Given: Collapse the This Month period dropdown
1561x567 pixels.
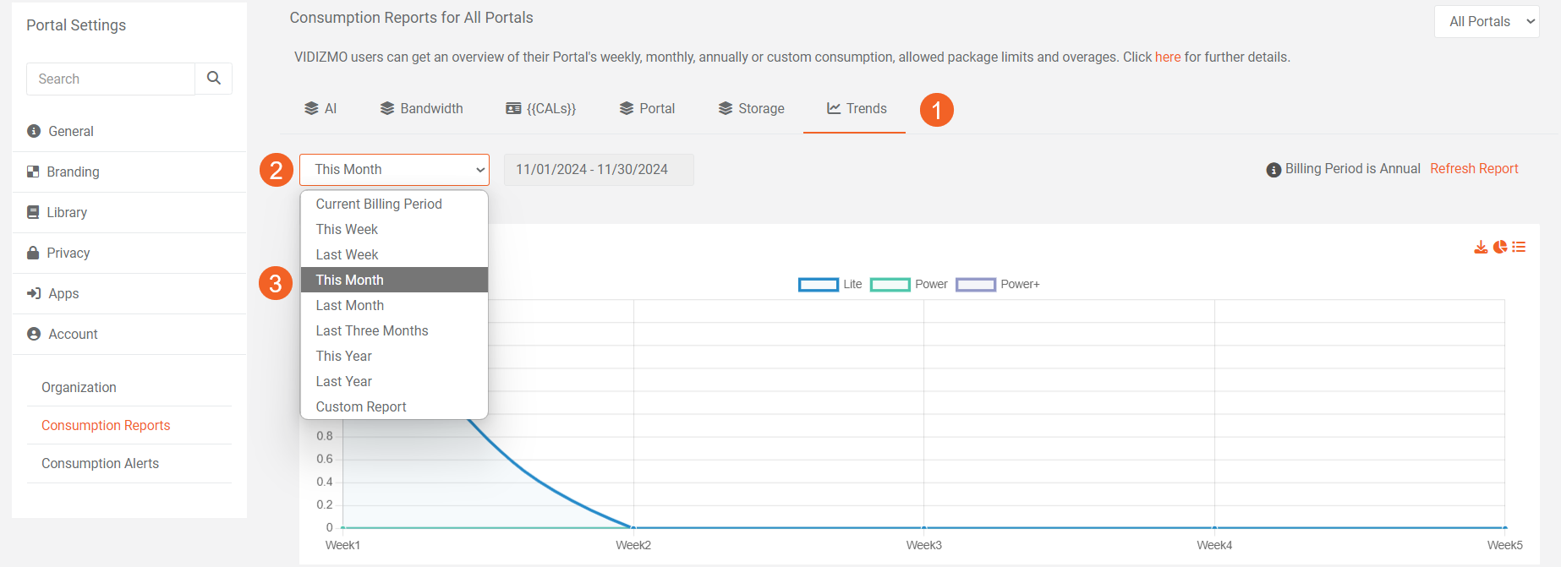Looking at the screenshot, I should pos(394,170).
